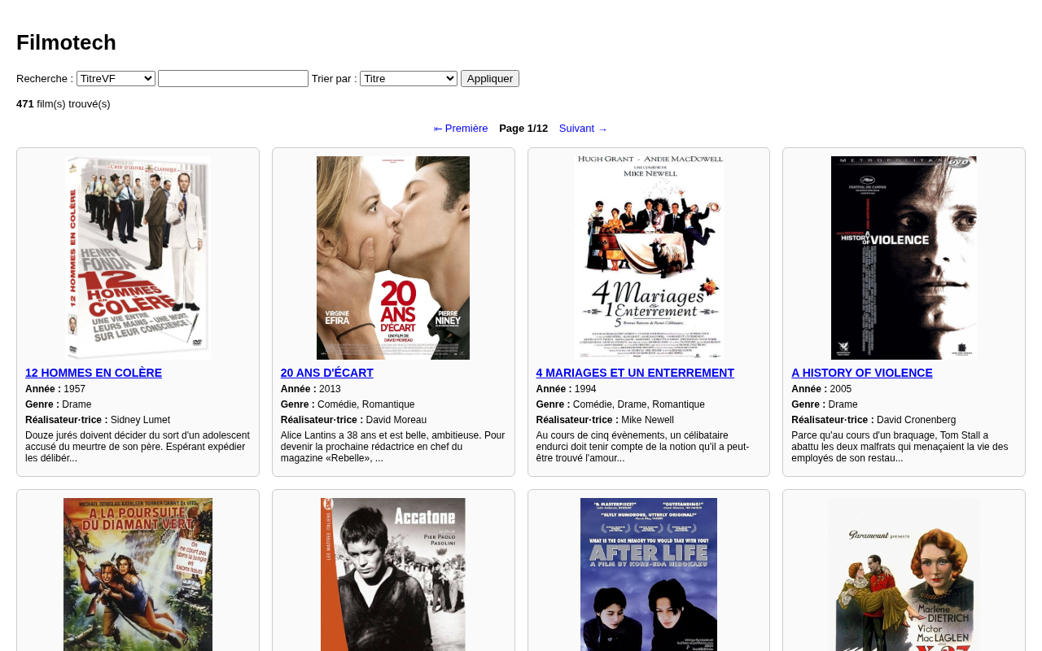Viewport: 1042px width, 651px height.
Task: Select the A History of Violence poster
Action: tap(904, 258)
